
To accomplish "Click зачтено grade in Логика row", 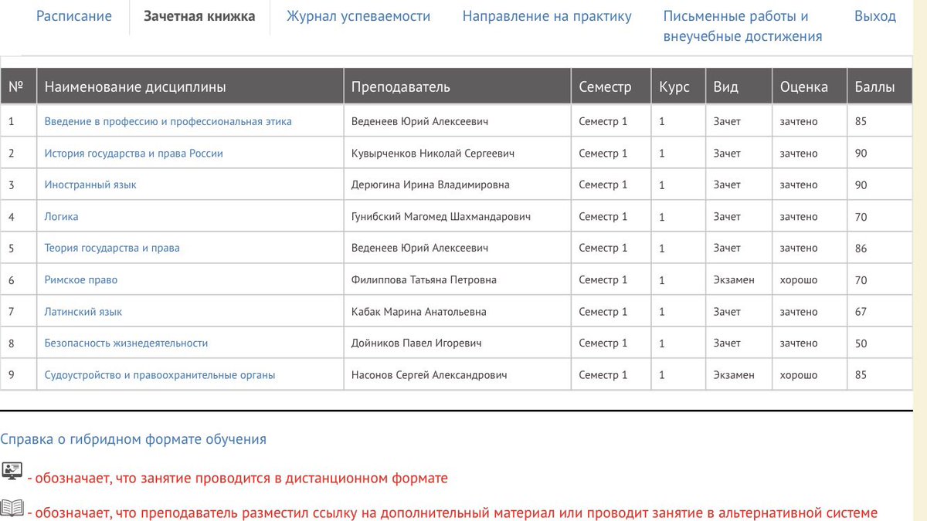I will [x=798, y=216].
